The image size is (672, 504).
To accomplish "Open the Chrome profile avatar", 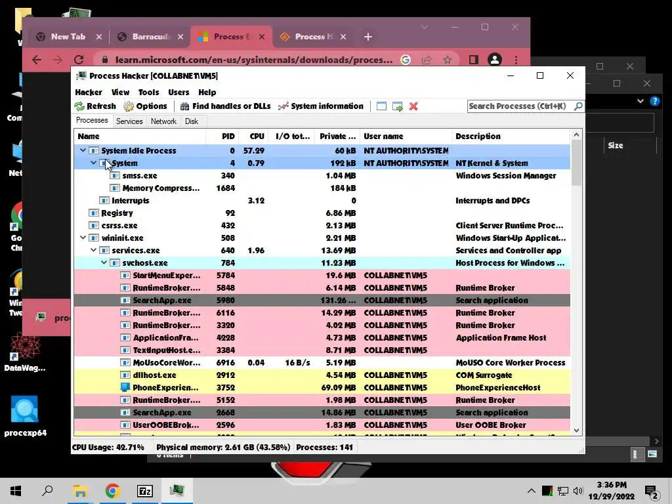I will (495, 60).
